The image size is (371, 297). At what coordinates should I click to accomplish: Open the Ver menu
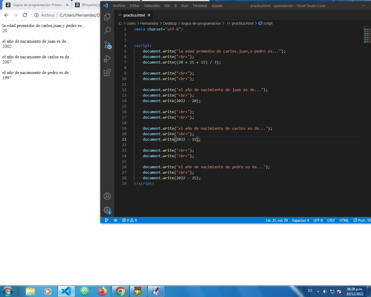[167, 6]
